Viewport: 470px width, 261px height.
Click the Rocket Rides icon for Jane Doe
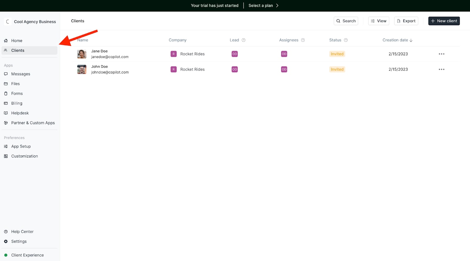click(174, 54)
